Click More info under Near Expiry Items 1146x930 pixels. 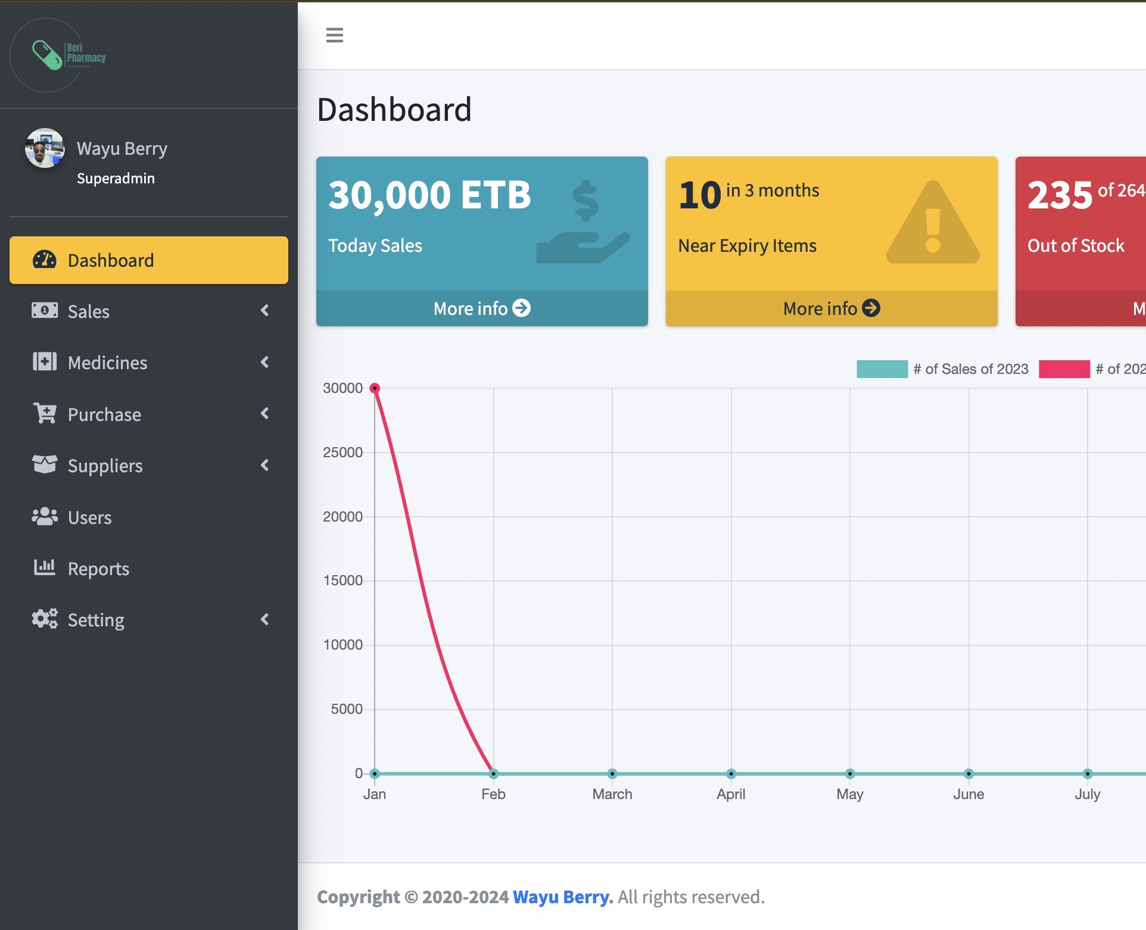tap(832, 308)
